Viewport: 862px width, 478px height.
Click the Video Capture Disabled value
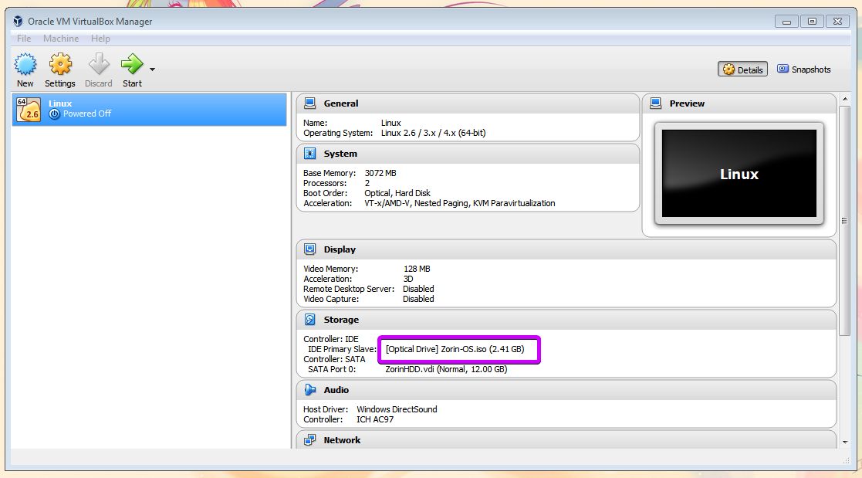coord(418,299)
